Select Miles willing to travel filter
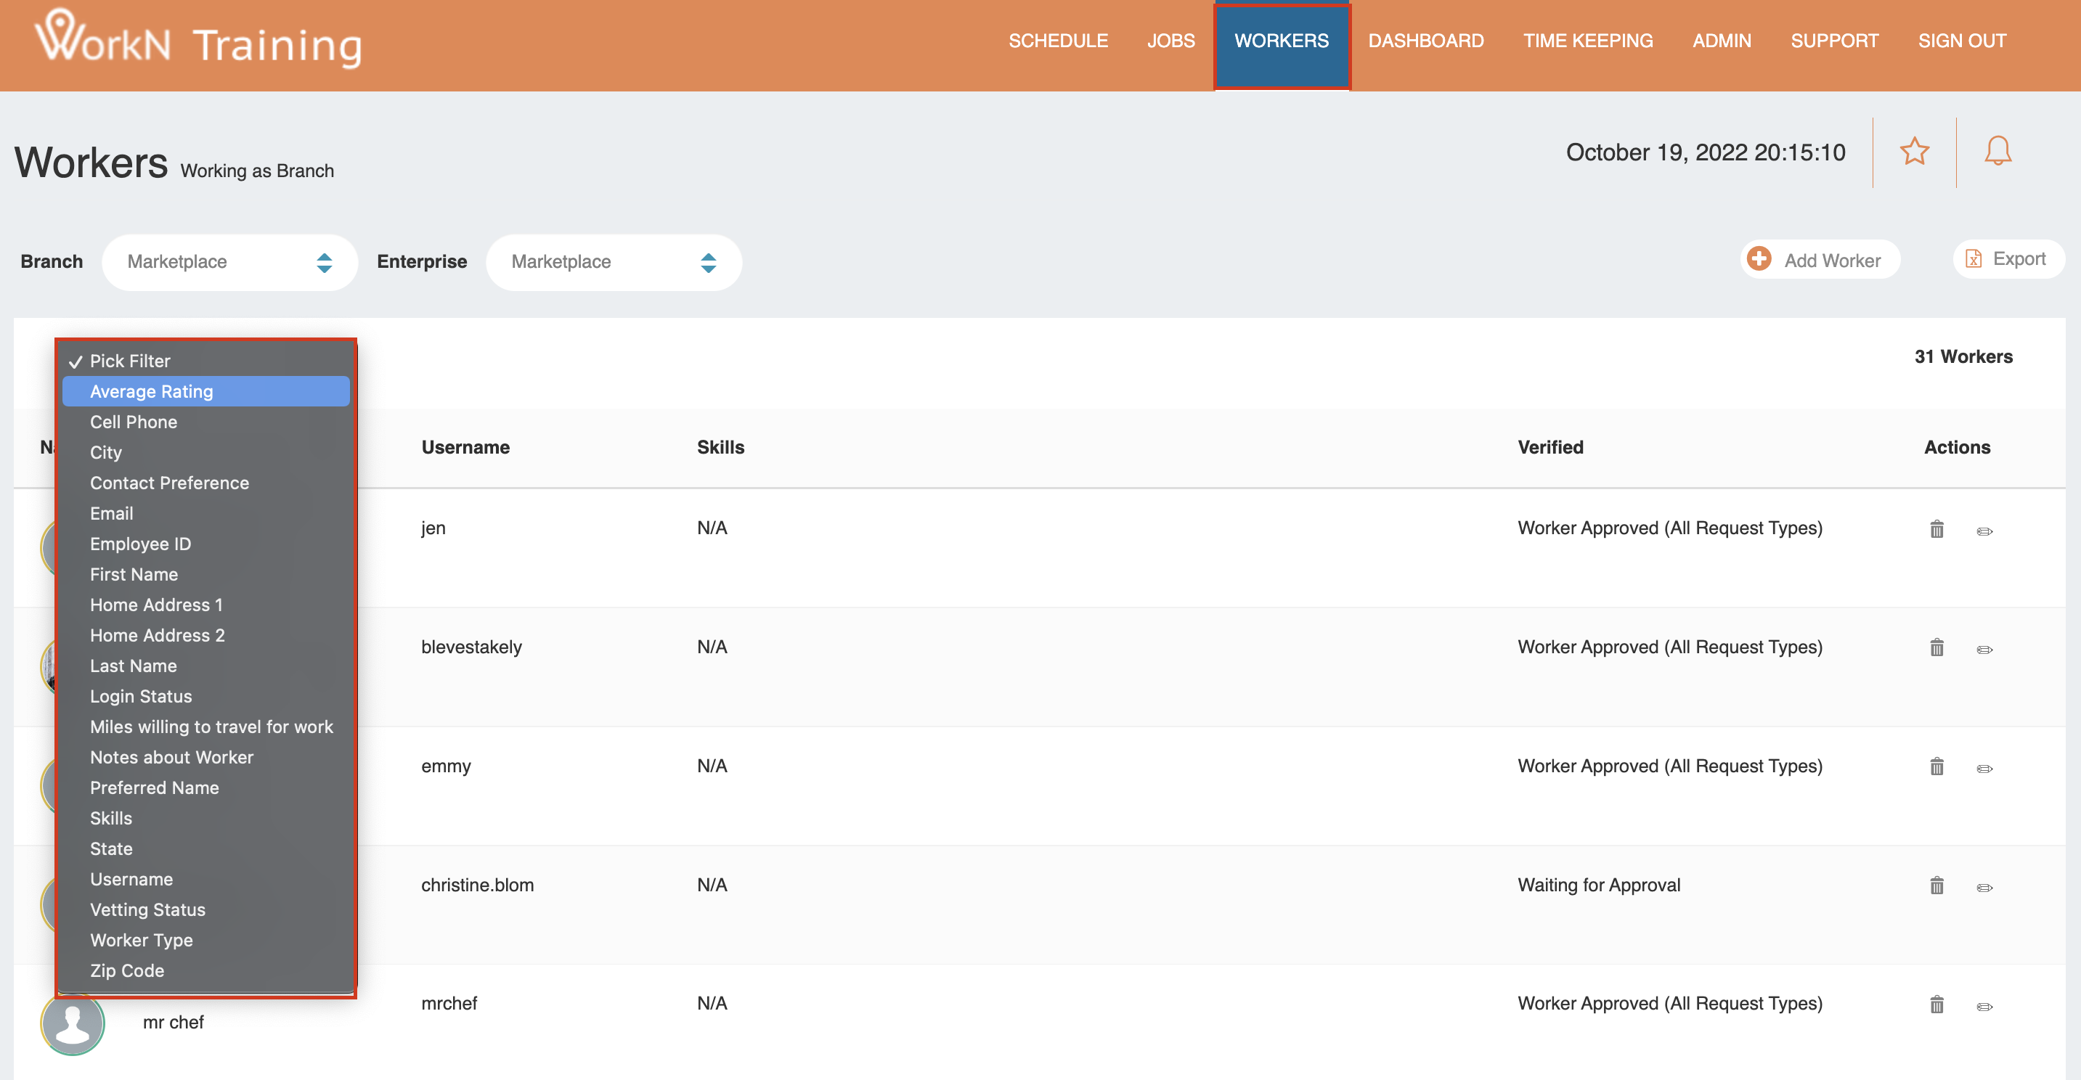 click(211, 727)
